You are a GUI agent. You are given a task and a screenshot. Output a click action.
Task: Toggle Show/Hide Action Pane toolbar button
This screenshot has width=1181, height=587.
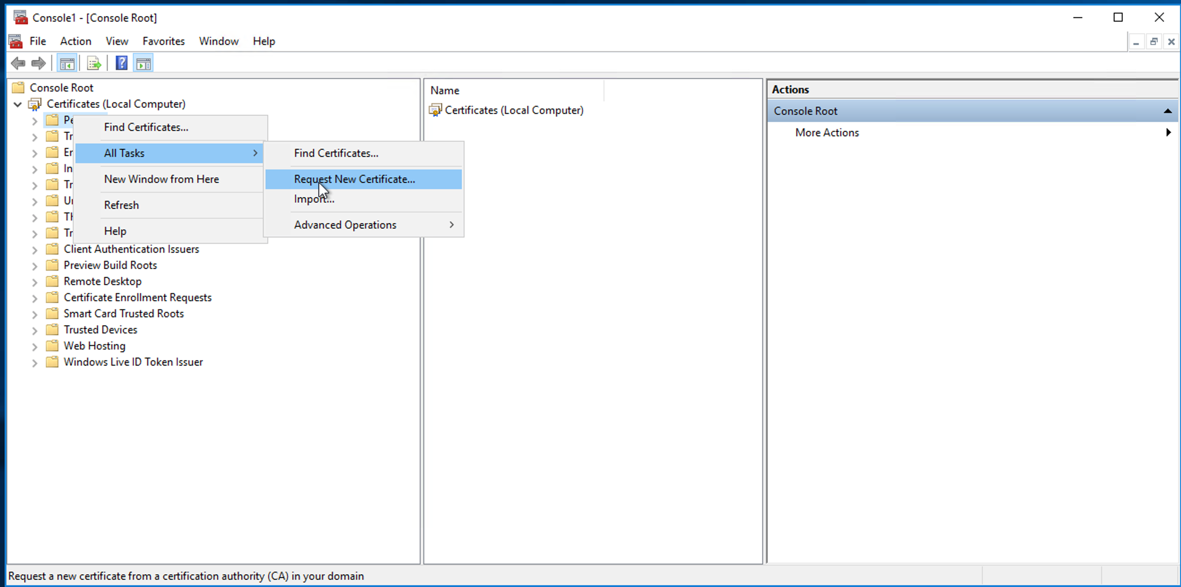pos(143,63)
